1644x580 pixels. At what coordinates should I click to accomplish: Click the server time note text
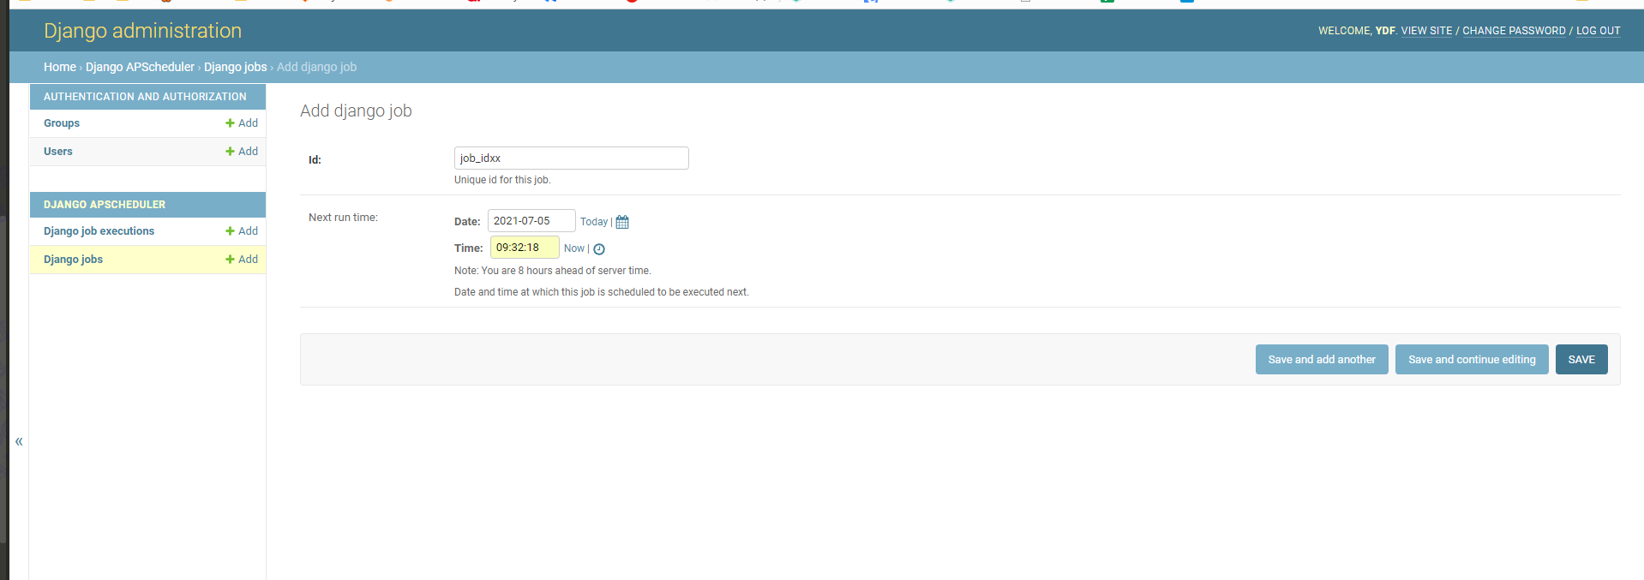[553, 271]
